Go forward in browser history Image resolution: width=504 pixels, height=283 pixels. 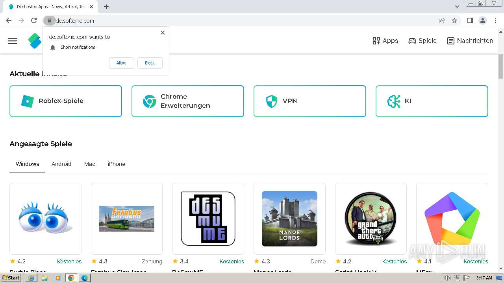tap(21, 20)
